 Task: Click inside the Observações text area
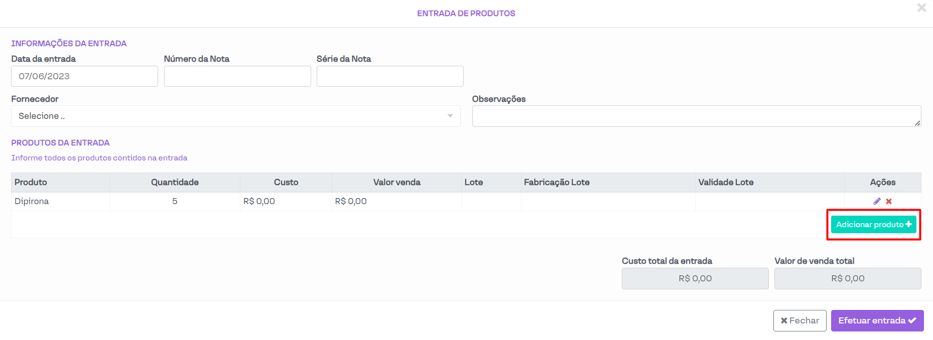click(696, 116)
